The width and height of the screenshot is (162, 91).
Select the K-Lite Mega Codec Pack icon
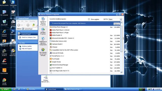coord(51,71)
